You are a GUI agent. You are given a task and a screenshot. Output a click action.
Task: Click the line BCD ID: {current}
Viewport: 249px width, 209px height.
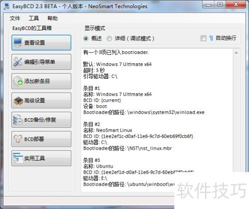point(102,100)
